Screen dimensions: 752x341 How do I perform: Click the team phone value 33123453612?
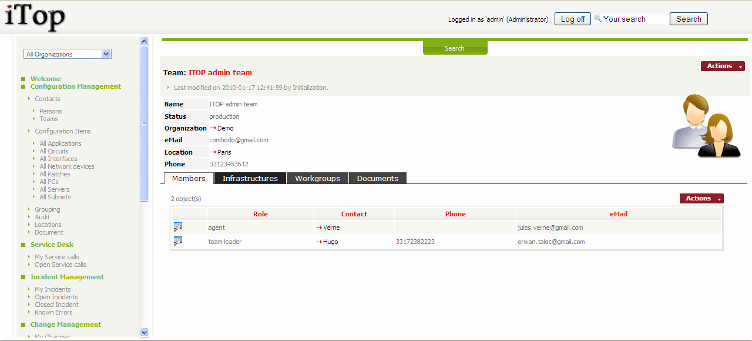tap(229, 164)
